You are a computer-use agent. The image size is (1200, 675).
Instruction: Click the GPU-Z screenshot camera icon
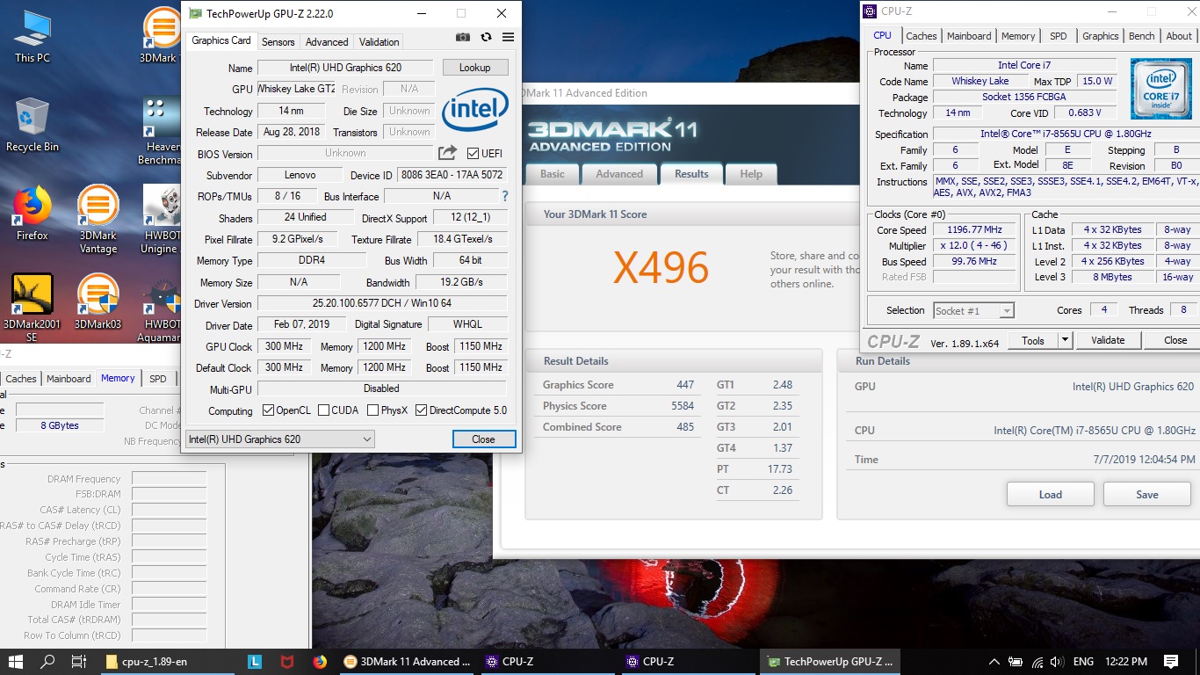(463, 37)
